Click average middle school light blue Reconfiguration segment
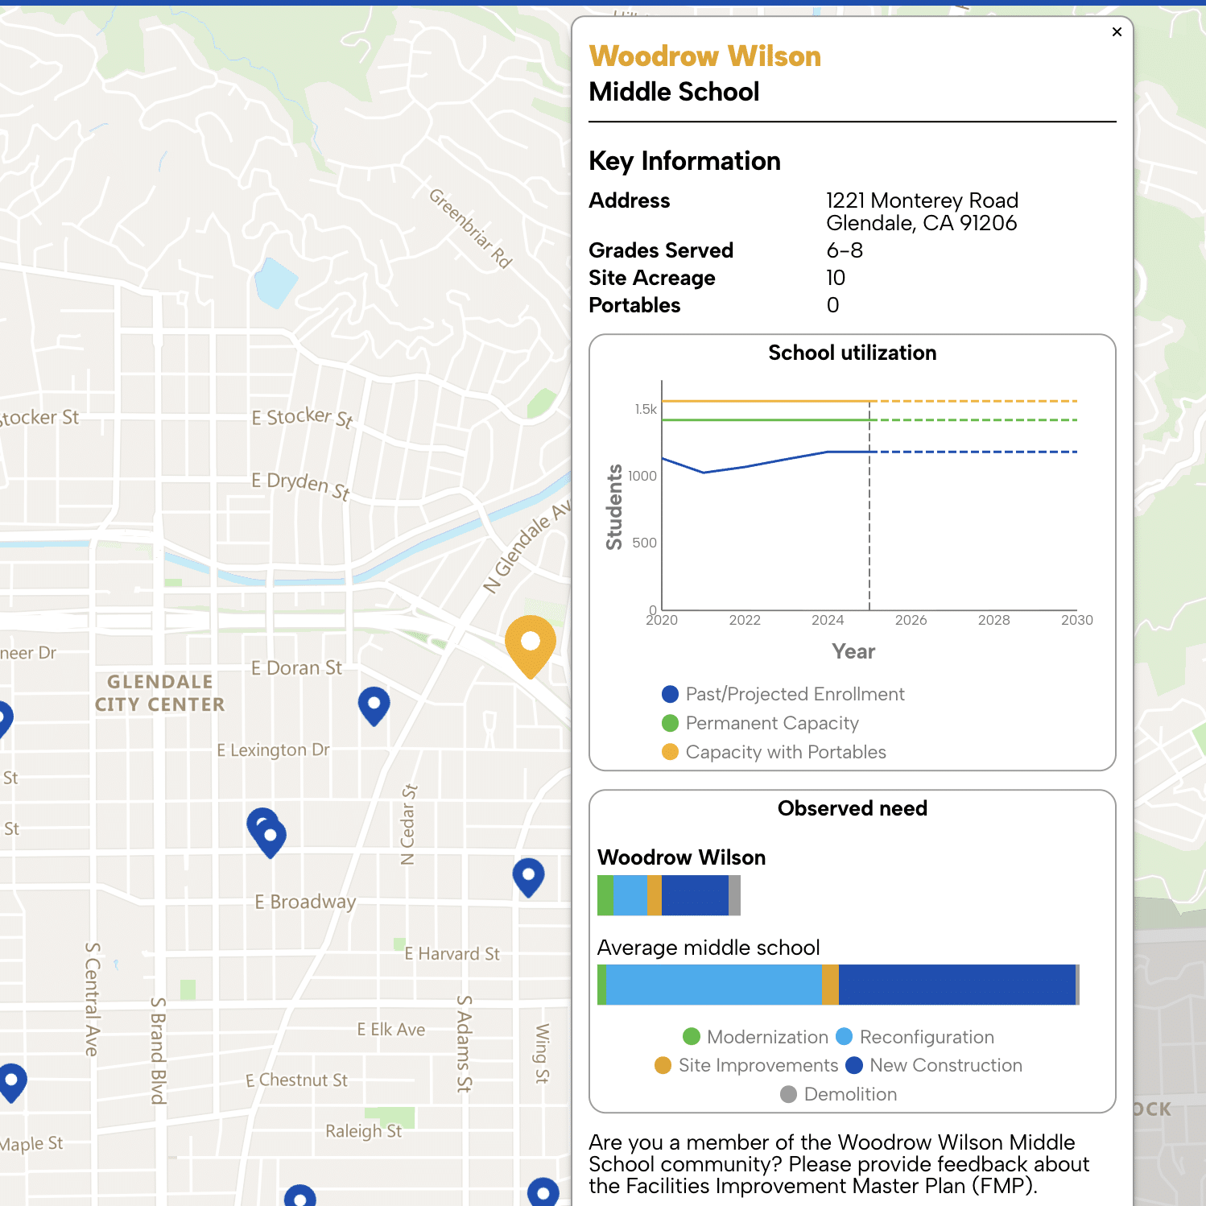The image size is (1206, 1206). click(713, 985)
